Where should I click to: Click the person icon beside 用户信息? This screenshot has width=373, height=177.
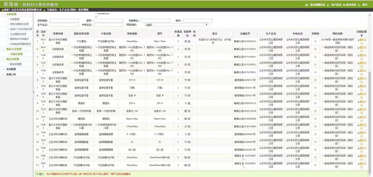[x=328, y=5]
